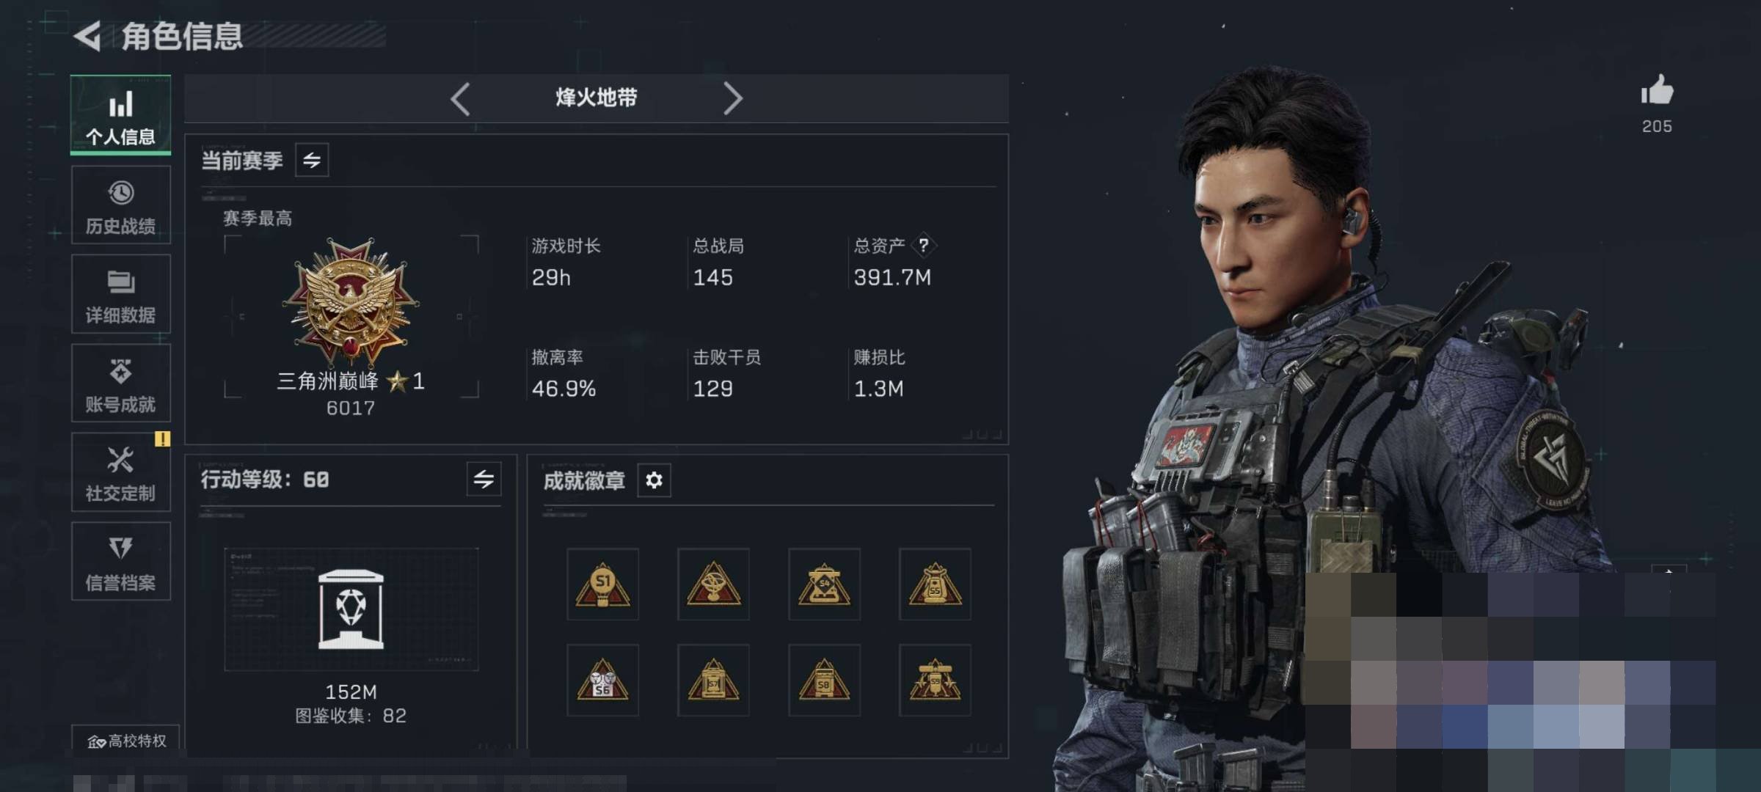Give a like with the thumbs-up icon
Image resolution: width=1761 pixels, height=792 pixels.
click(x=1656, y=91)
